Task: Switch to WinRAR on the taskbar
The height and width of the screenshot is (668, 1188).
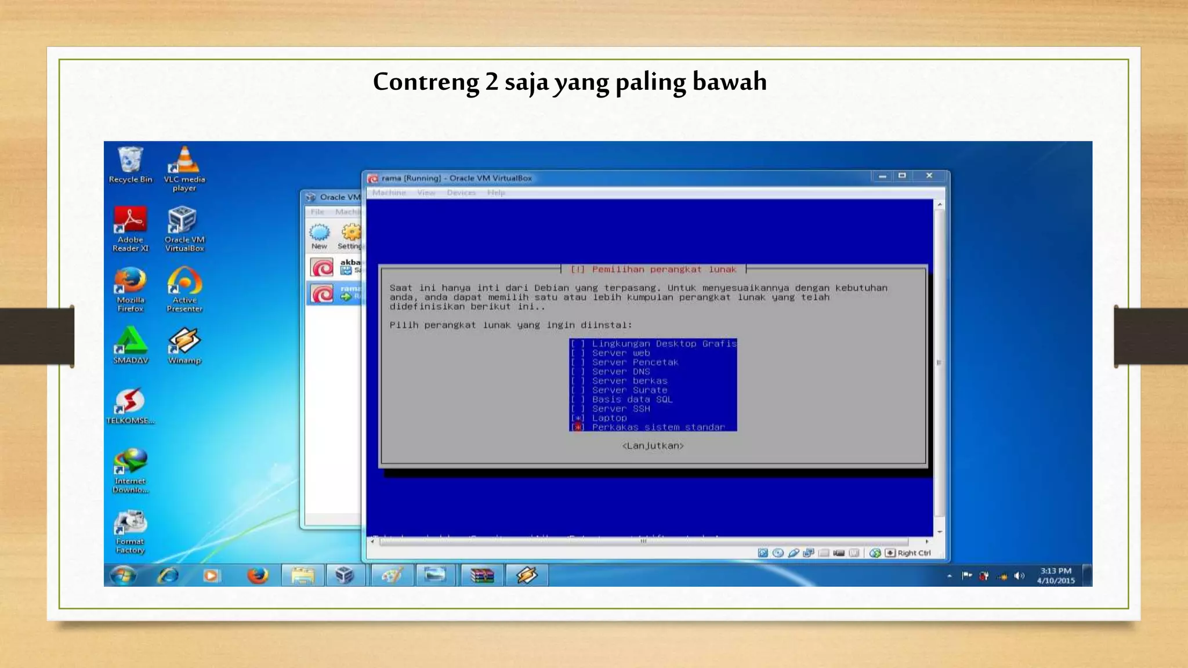Action: click(481, 575)
